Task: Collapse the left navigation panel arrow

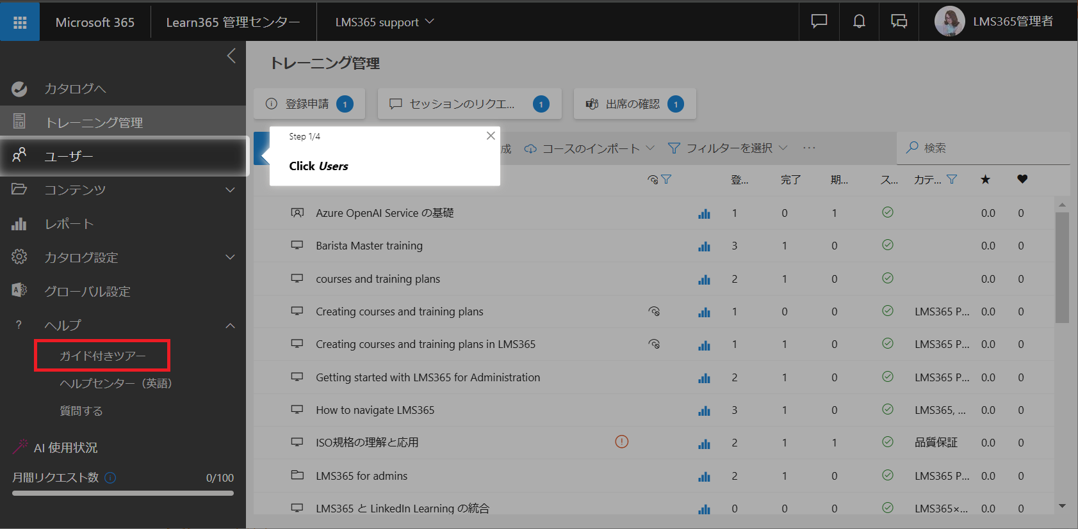Action: point(231,56)
